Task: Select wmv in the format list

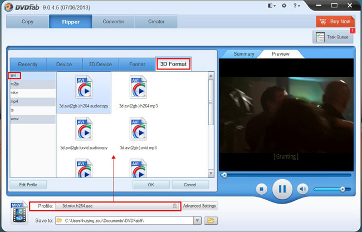Action: (x=32, y=119)
